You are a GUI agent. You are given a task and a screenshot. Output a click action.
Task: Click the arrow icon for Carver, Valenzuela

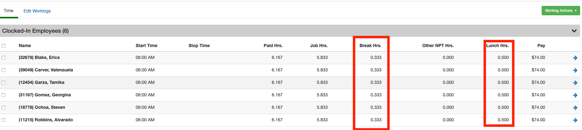coord(575,70)
